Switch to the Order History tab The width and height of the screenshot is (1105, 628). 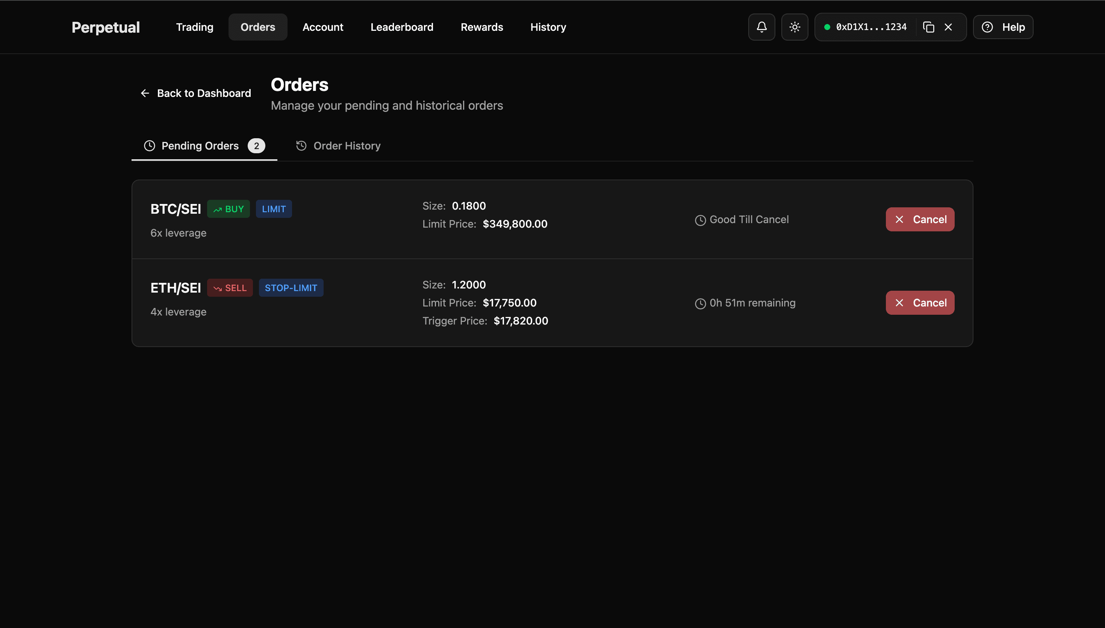(x=338, y=146)
